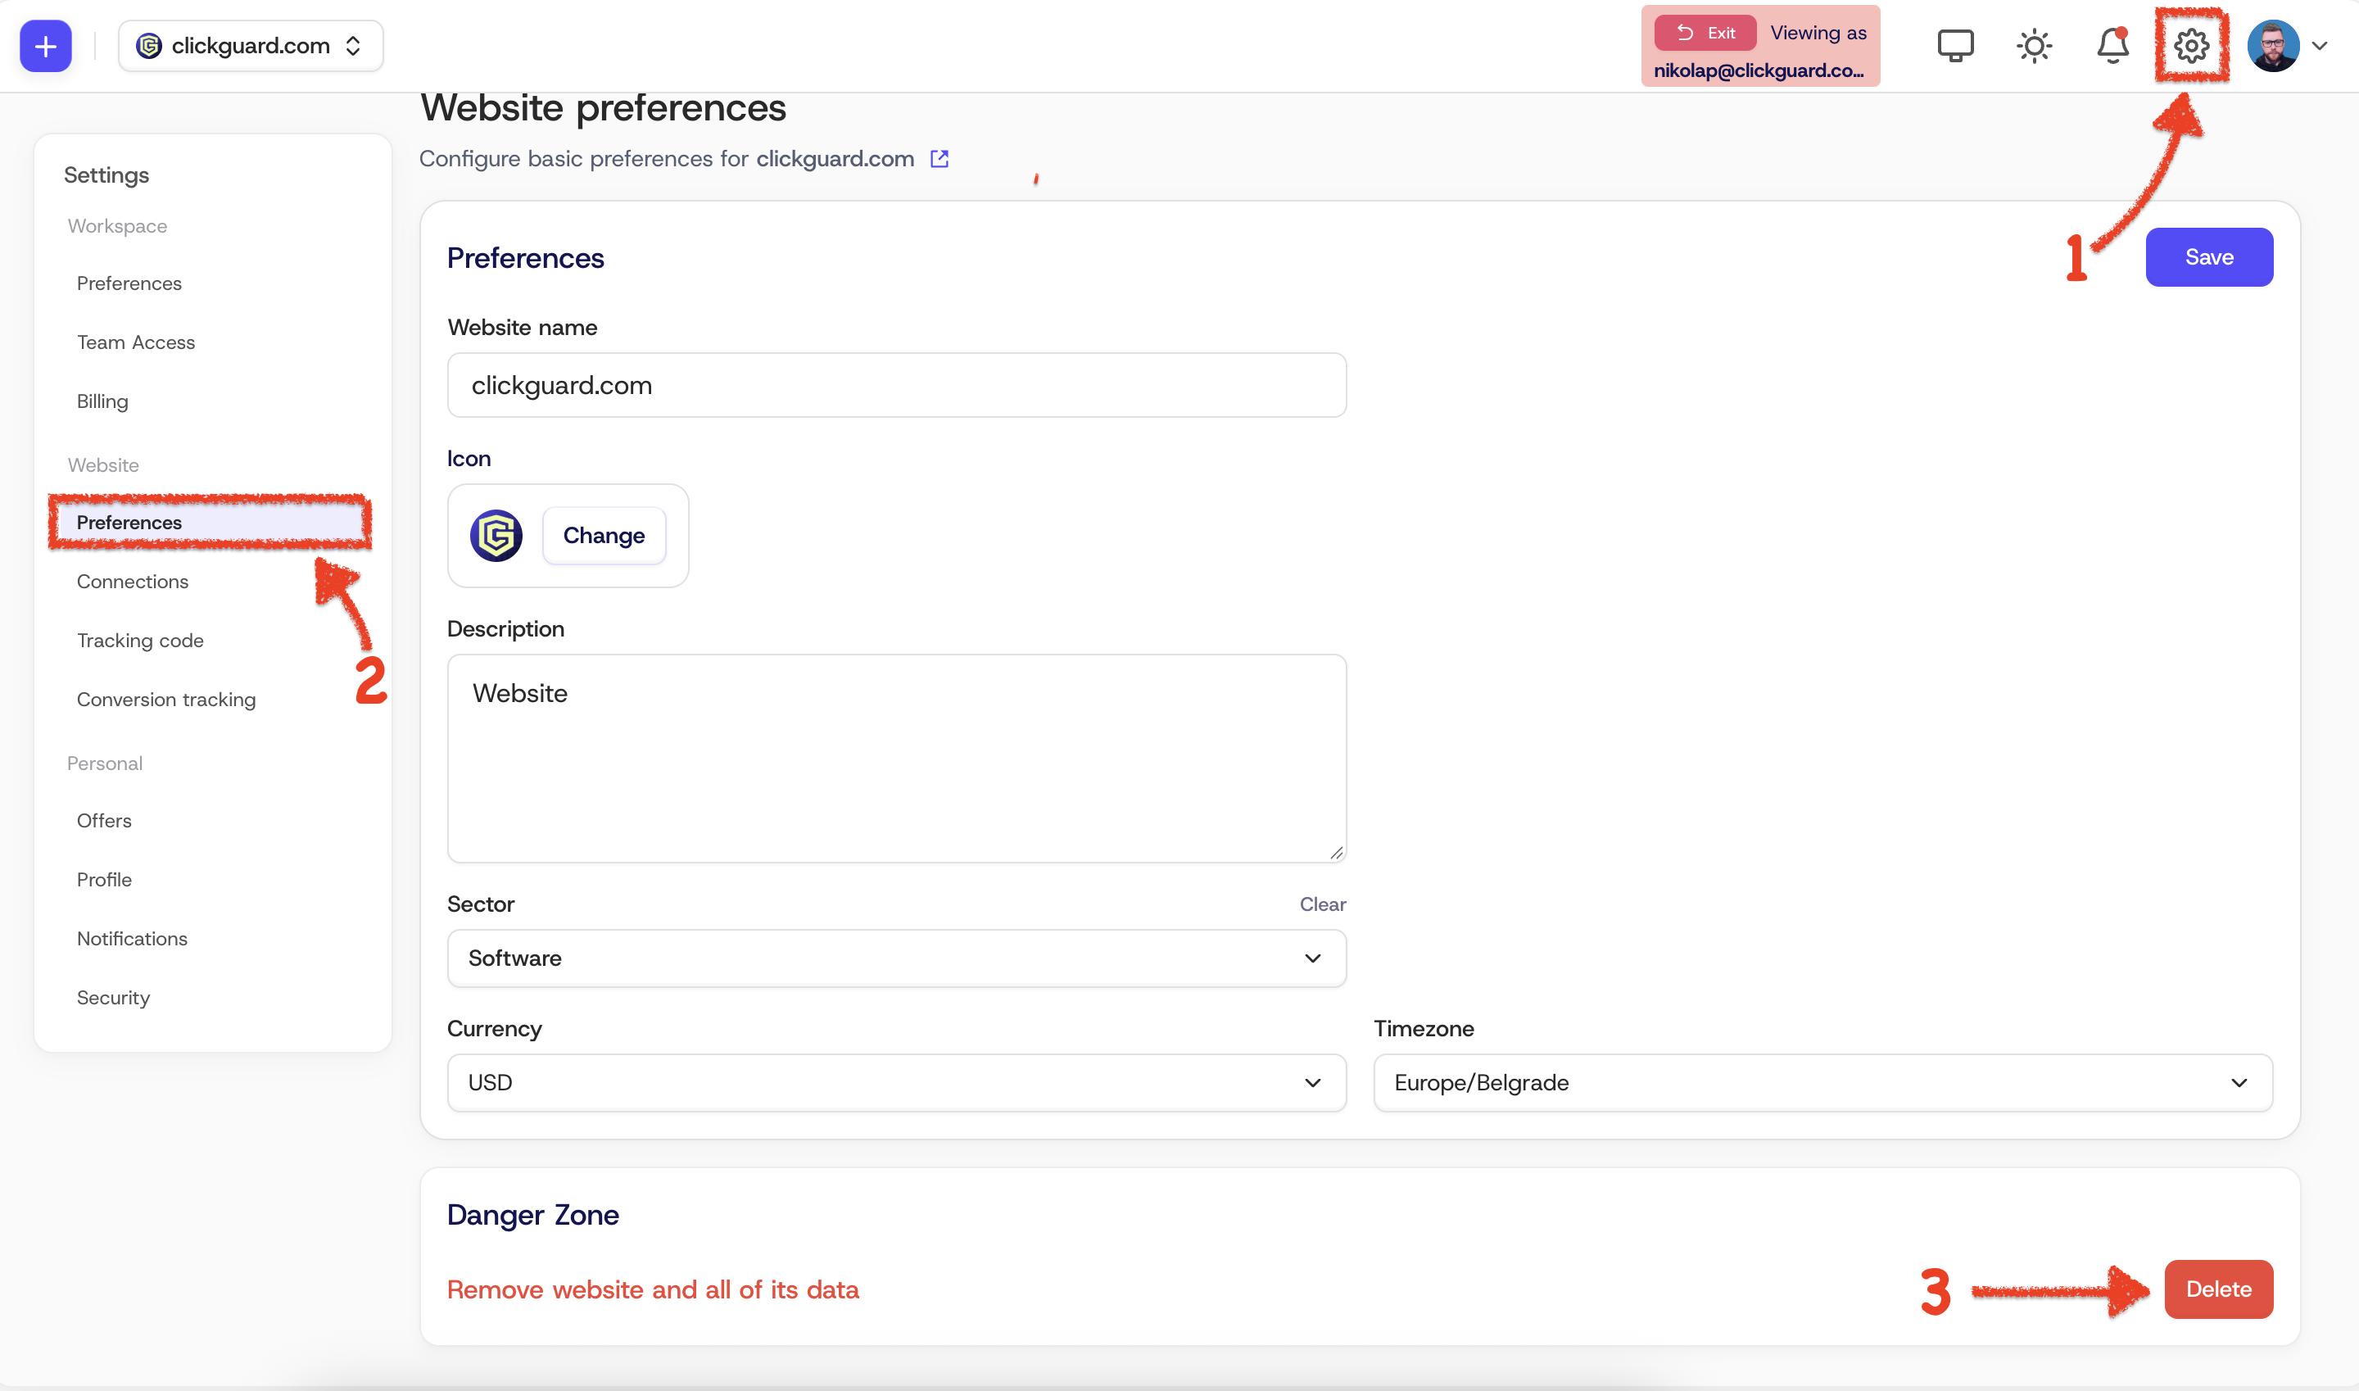Click the ClickGuard website icon image

pyautogui.click(x=496, y=535)
